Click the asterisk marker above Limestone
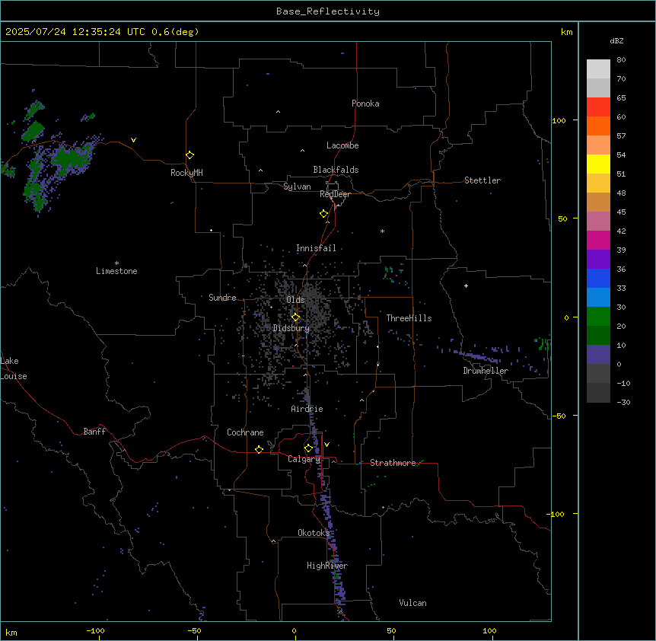 tap(116, 263)
